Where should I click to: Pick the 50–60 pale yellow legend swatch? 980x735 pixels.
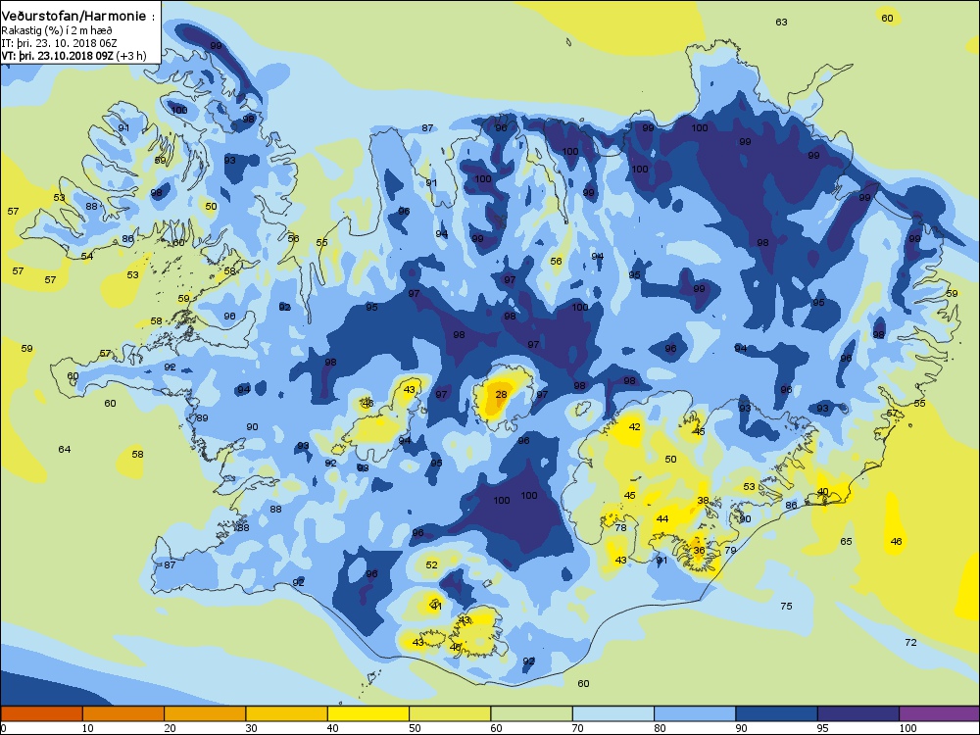(x=450, y=713)
